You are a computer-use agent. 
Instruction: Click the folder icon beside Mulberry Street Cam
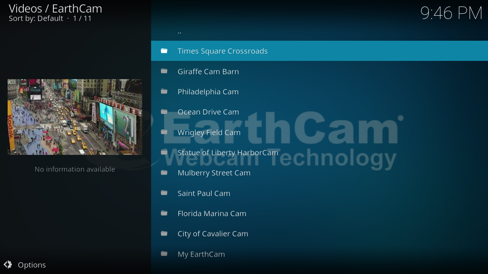(164, 173)
